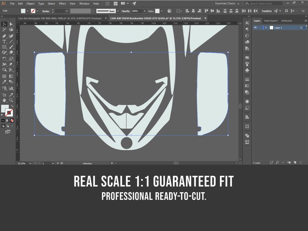
Task: Open the zoom level 33,33% dropdown
Action: click(x=30, y=163)
